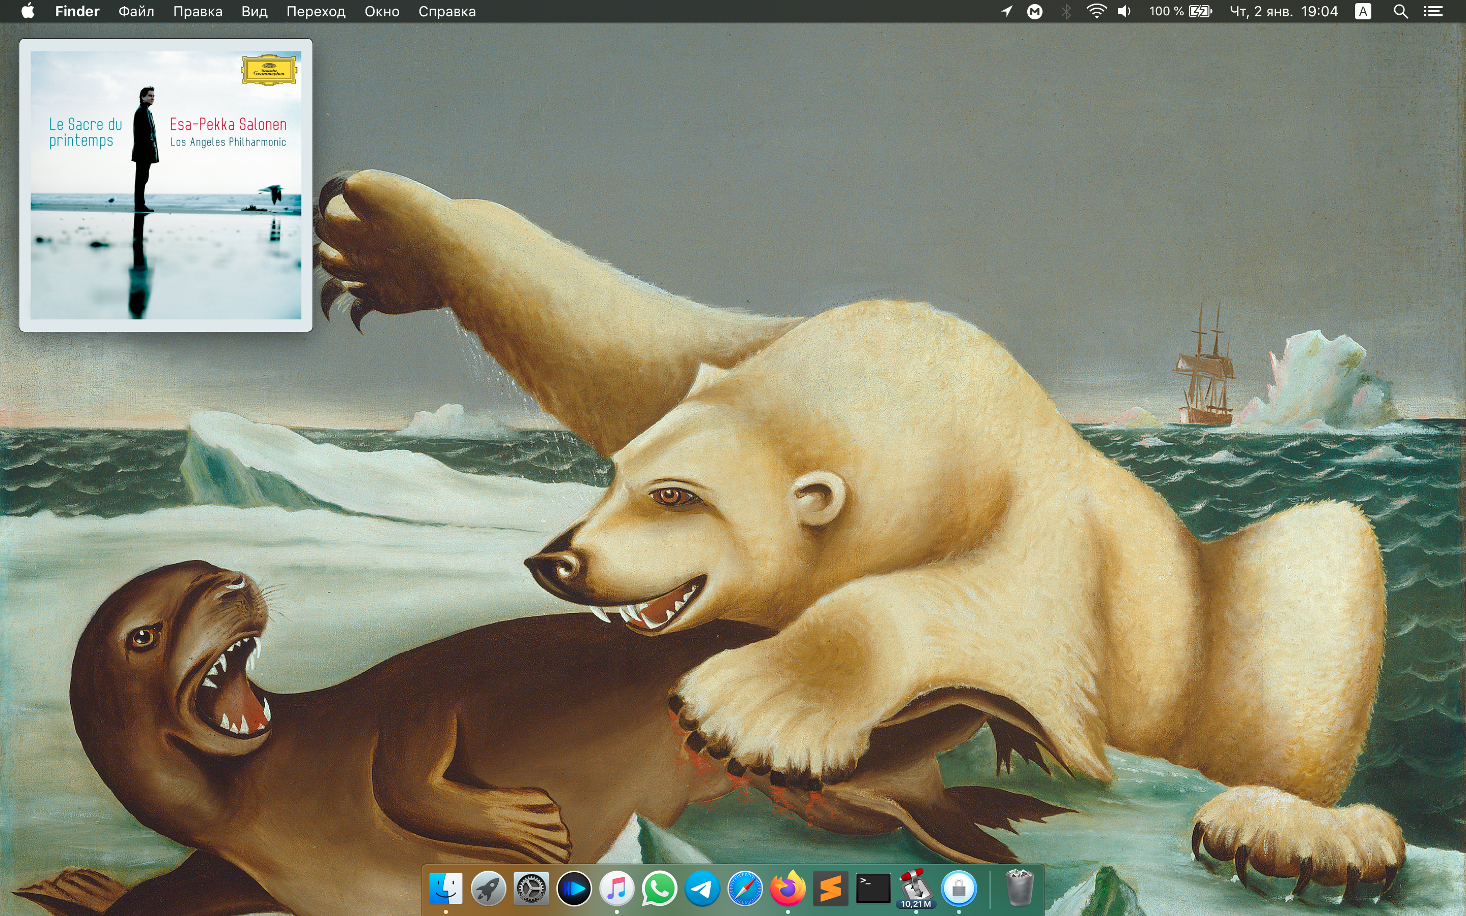The height and width of the screenshot is (916, 1466).
Task: Open the battery 100 % status menu
Action: [1180, 12]
